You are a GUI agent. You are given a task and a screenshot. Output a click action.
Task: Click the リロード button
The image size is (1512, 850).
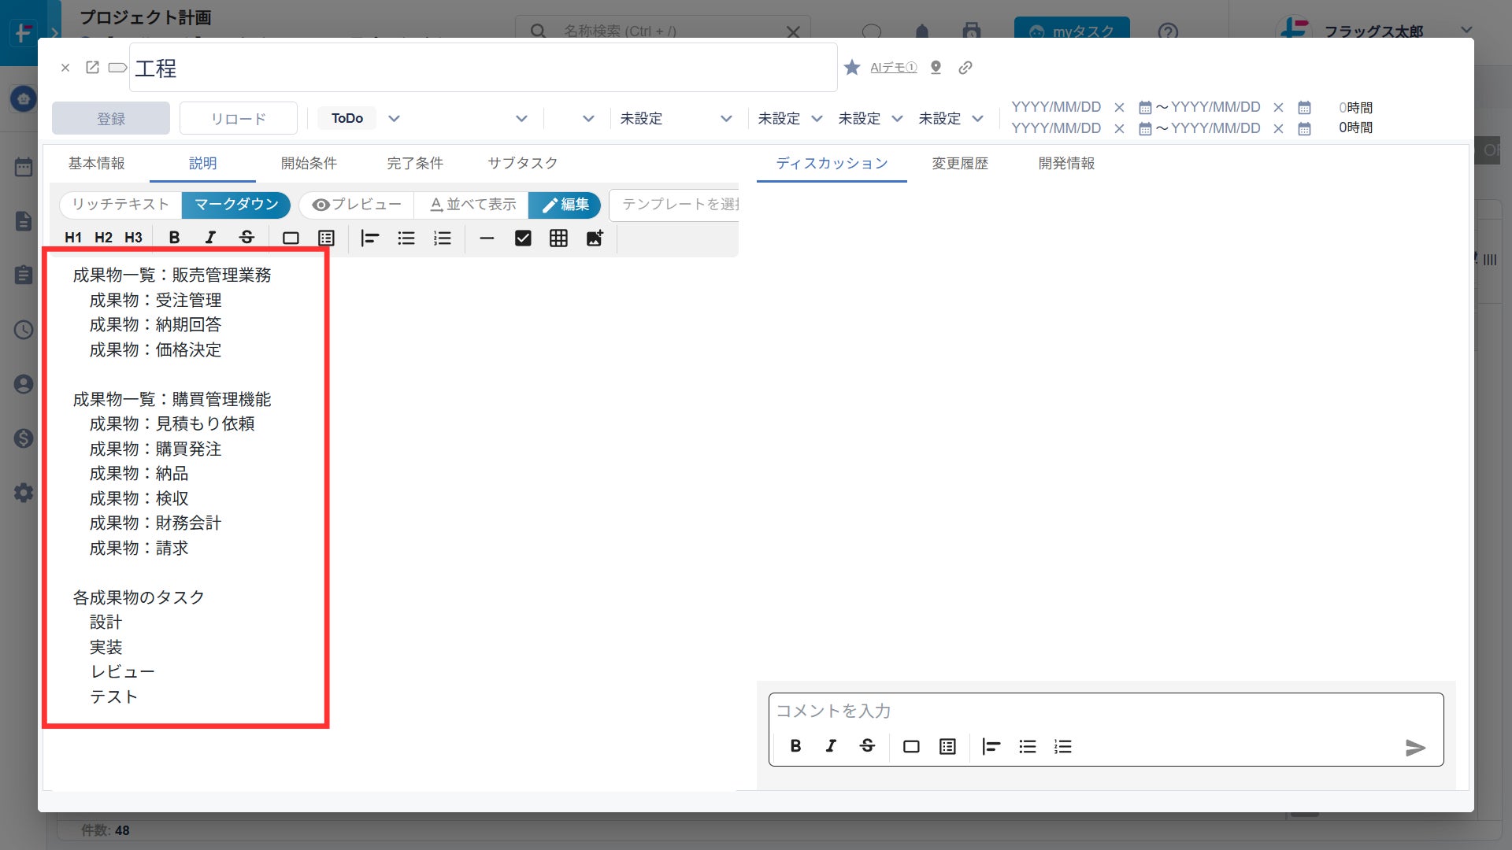(238, 119)
